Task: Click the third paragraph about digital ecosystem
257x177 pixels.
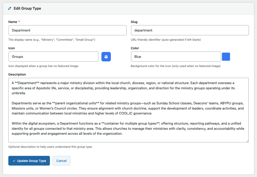Action: 125,129
